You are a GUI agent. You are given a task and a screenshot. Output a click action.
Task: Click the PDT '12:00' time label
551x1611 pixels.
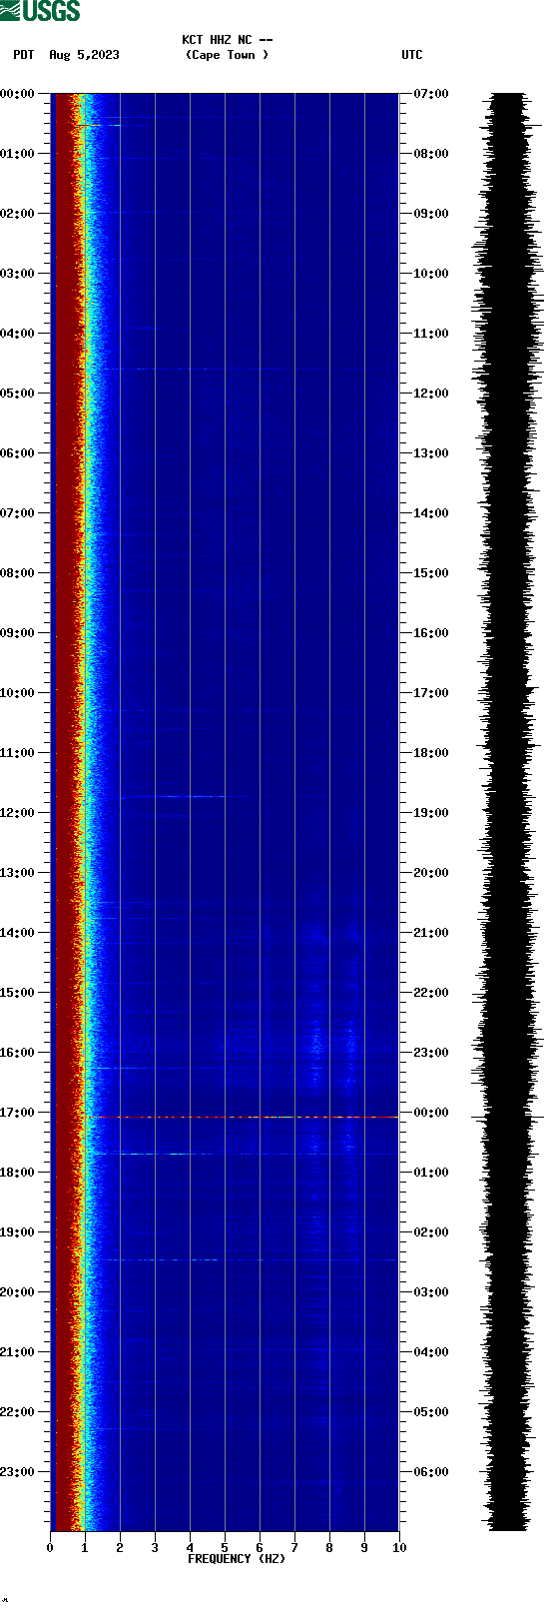tap(17, 813)
